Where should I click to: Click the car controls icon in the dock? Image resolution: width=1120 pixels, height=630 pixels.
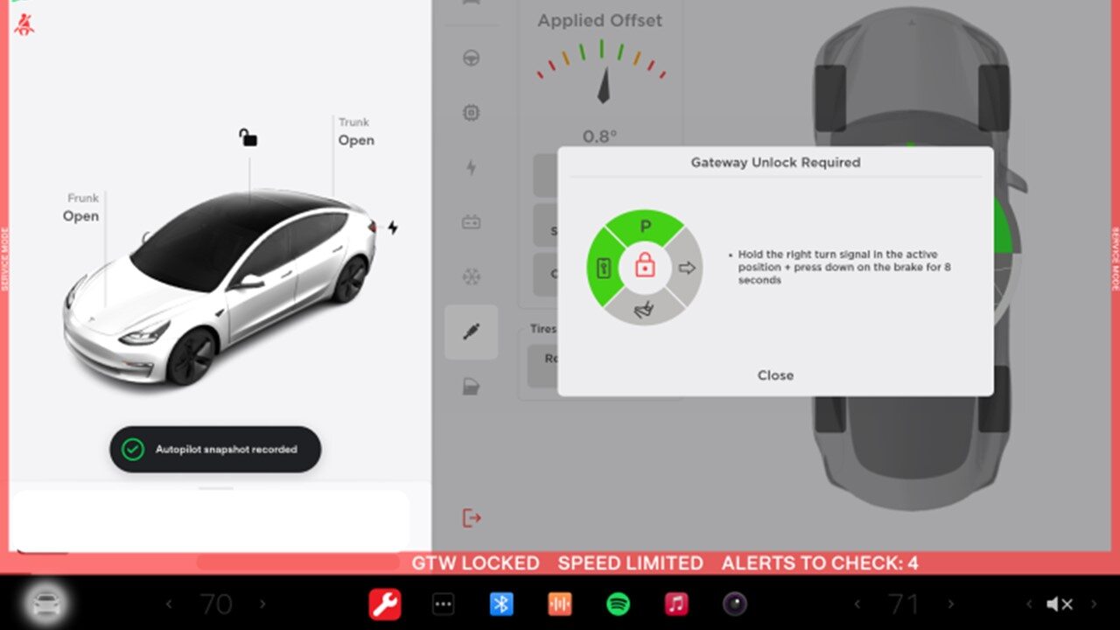point(45,603)
